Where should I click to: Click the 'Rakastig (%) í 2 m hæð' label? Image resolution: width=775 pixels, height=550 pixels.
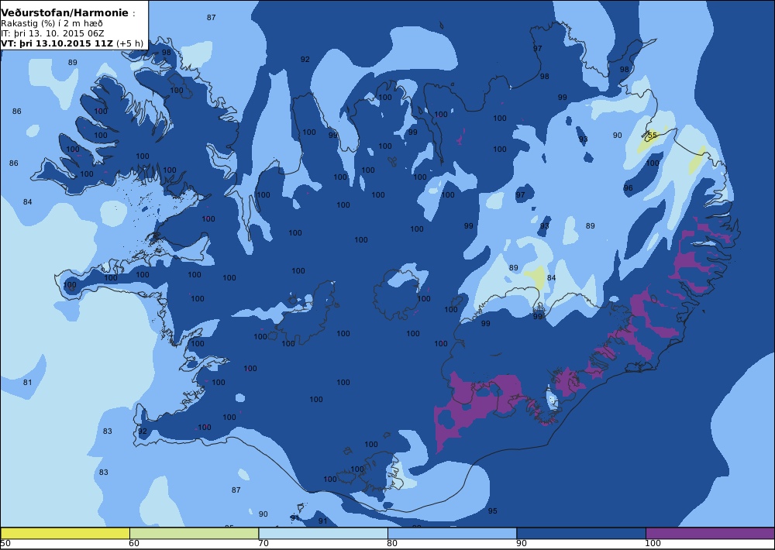[x=52, y=24]
